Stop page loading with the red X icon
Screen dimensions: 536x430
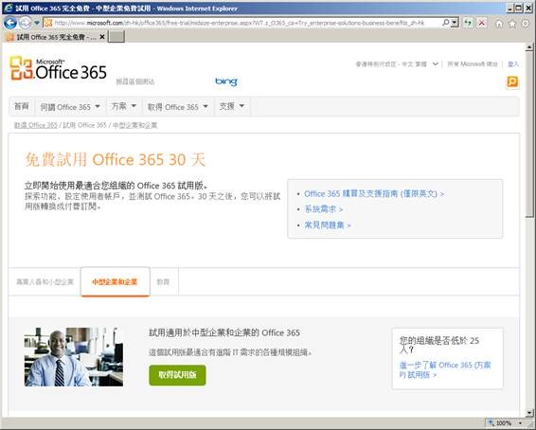click(482, 23)
